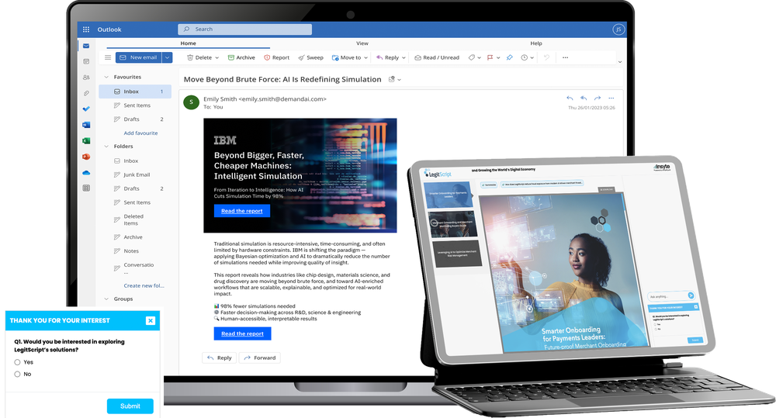Open the Delete dropdown arrow
The image size is (776, 418).
(217, 58)
